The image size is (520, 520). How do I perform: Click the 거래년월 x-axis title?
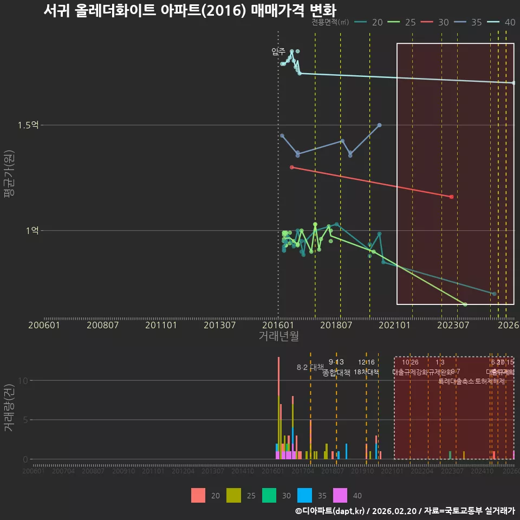point(278,336)
